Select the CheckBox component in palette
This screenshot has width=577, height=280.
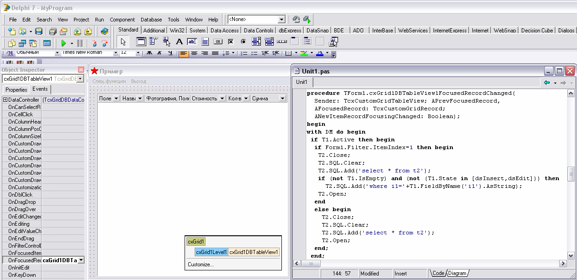click(x=231, y=42)
